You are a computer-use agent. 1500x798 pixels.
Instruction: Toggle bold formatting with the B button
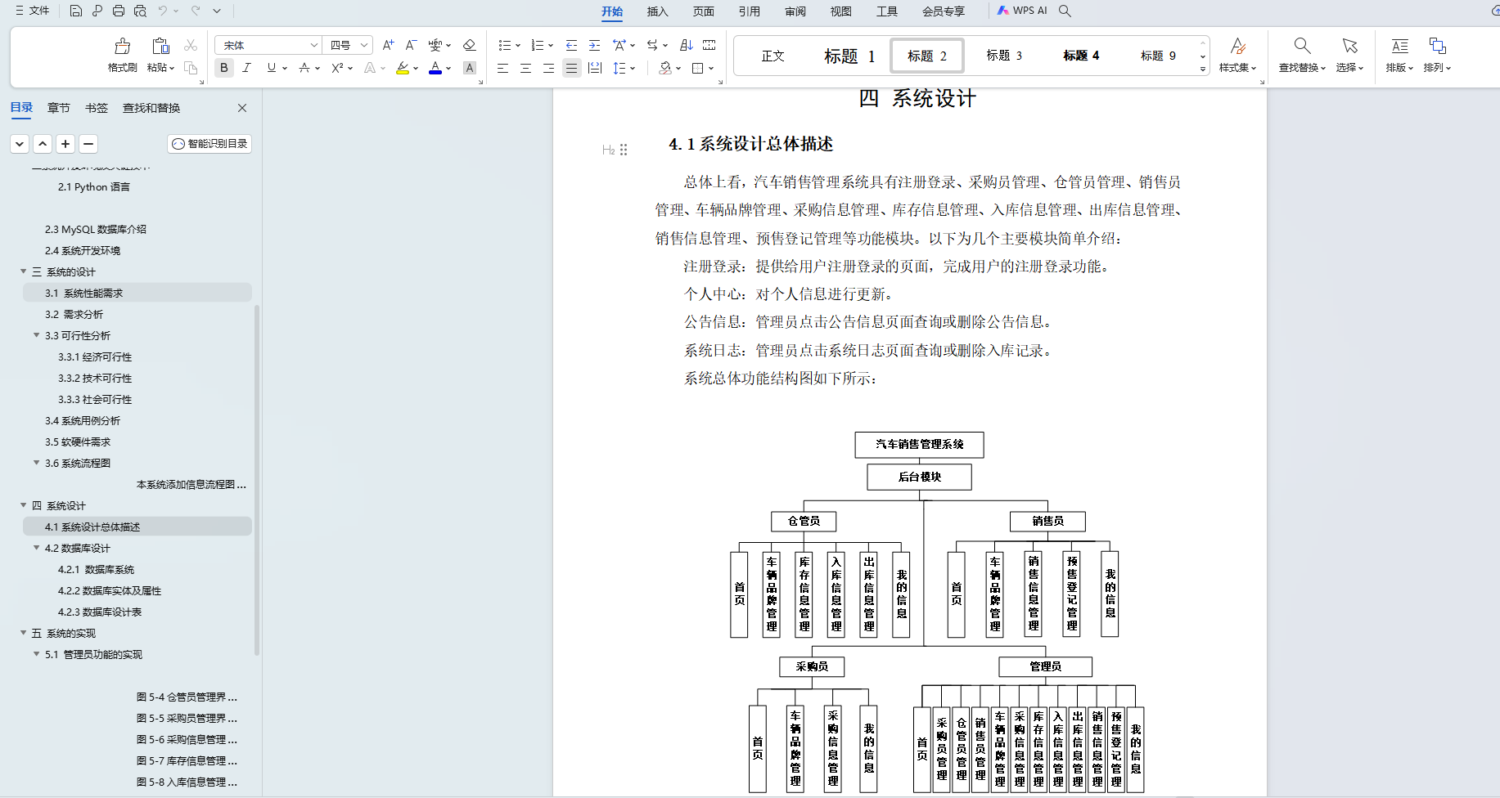coord(223,68)
